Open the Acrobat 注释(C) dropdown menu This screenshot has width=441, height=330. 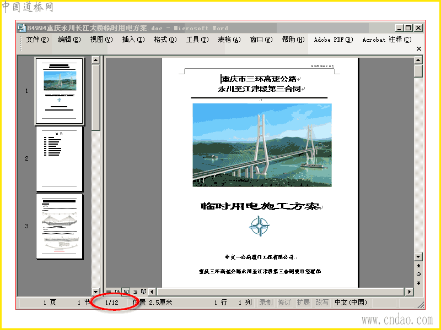[387, 40]
